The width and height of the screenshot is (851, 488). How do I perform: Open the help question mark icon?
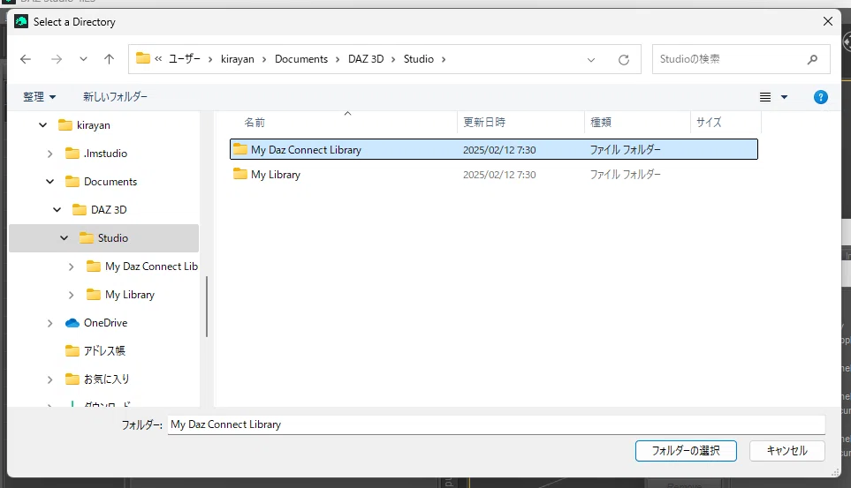pyautogui.click(x=821, y=97)
